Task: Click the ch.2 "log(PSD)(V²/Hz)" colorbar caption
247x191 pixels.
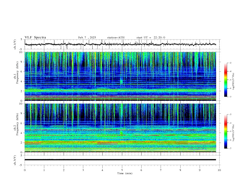Action: point(233,133)
